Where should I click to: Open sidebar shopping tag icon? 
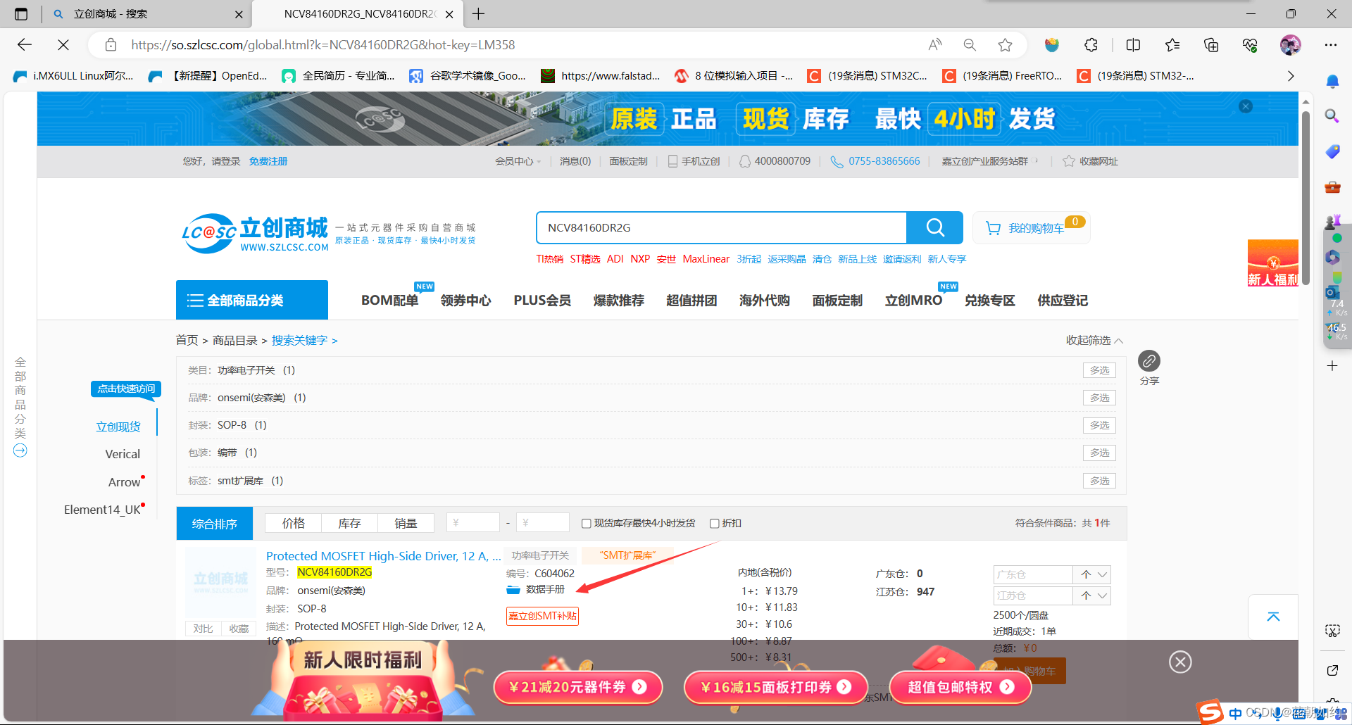point(1332,151)
